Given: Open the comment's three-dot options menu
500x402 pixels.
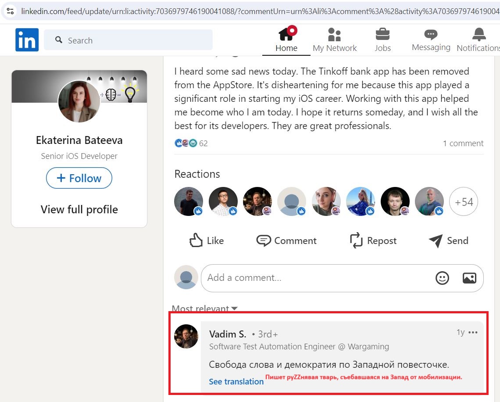Looking at the screenshot, I should click(x=473, y=333).
